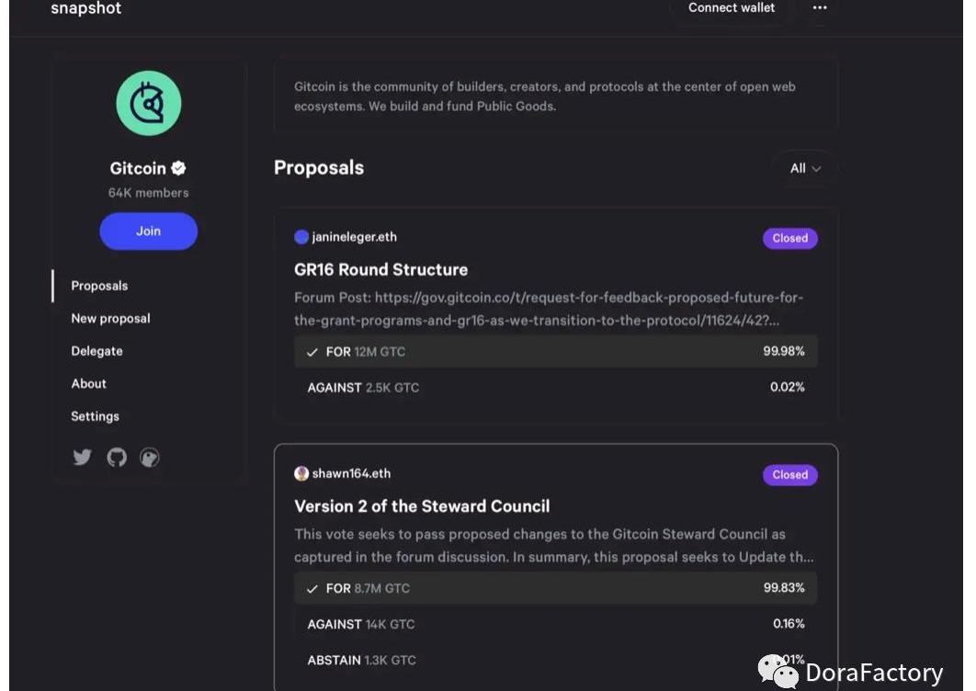
Task: Select FOR 8.7M GTC vote option
Action: click(555, 588)
